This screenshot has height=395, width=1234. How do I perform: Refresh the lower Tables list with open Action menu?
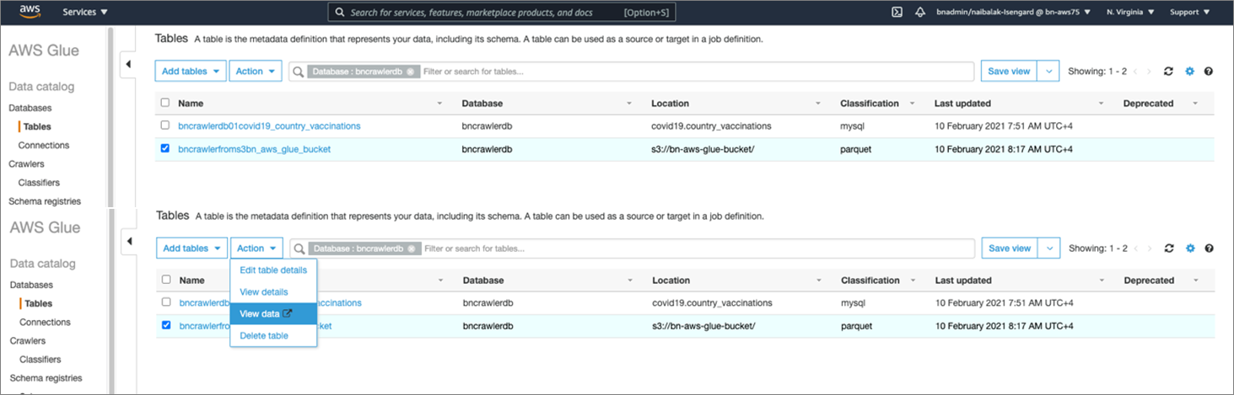(1169, 248)
